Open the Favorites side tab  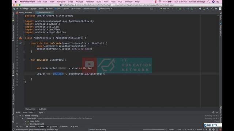(13, 99)
